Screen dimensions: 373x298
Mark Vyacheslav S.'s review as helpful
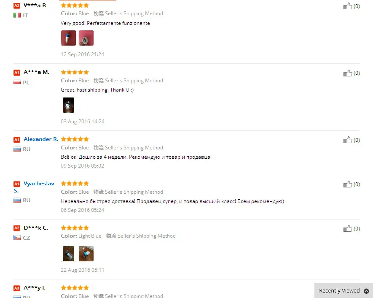pyautogui.click(x=348, y=184)
